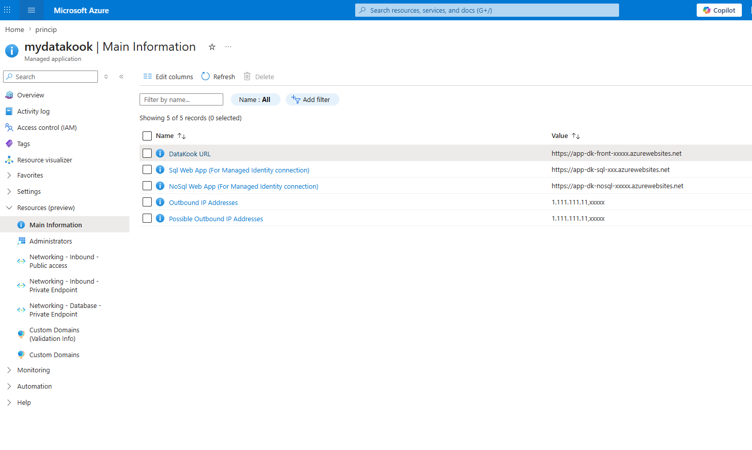This screenshot has width=752, height=450.
Task: Check the DataKook URL row checkbox
Action: point(147,153)
